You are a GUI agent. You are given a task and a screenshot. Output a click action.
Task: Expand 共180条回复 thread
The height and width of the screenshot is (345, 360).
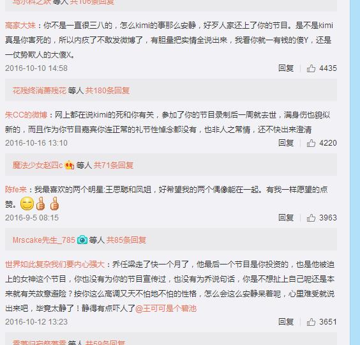tap(107, 91)
